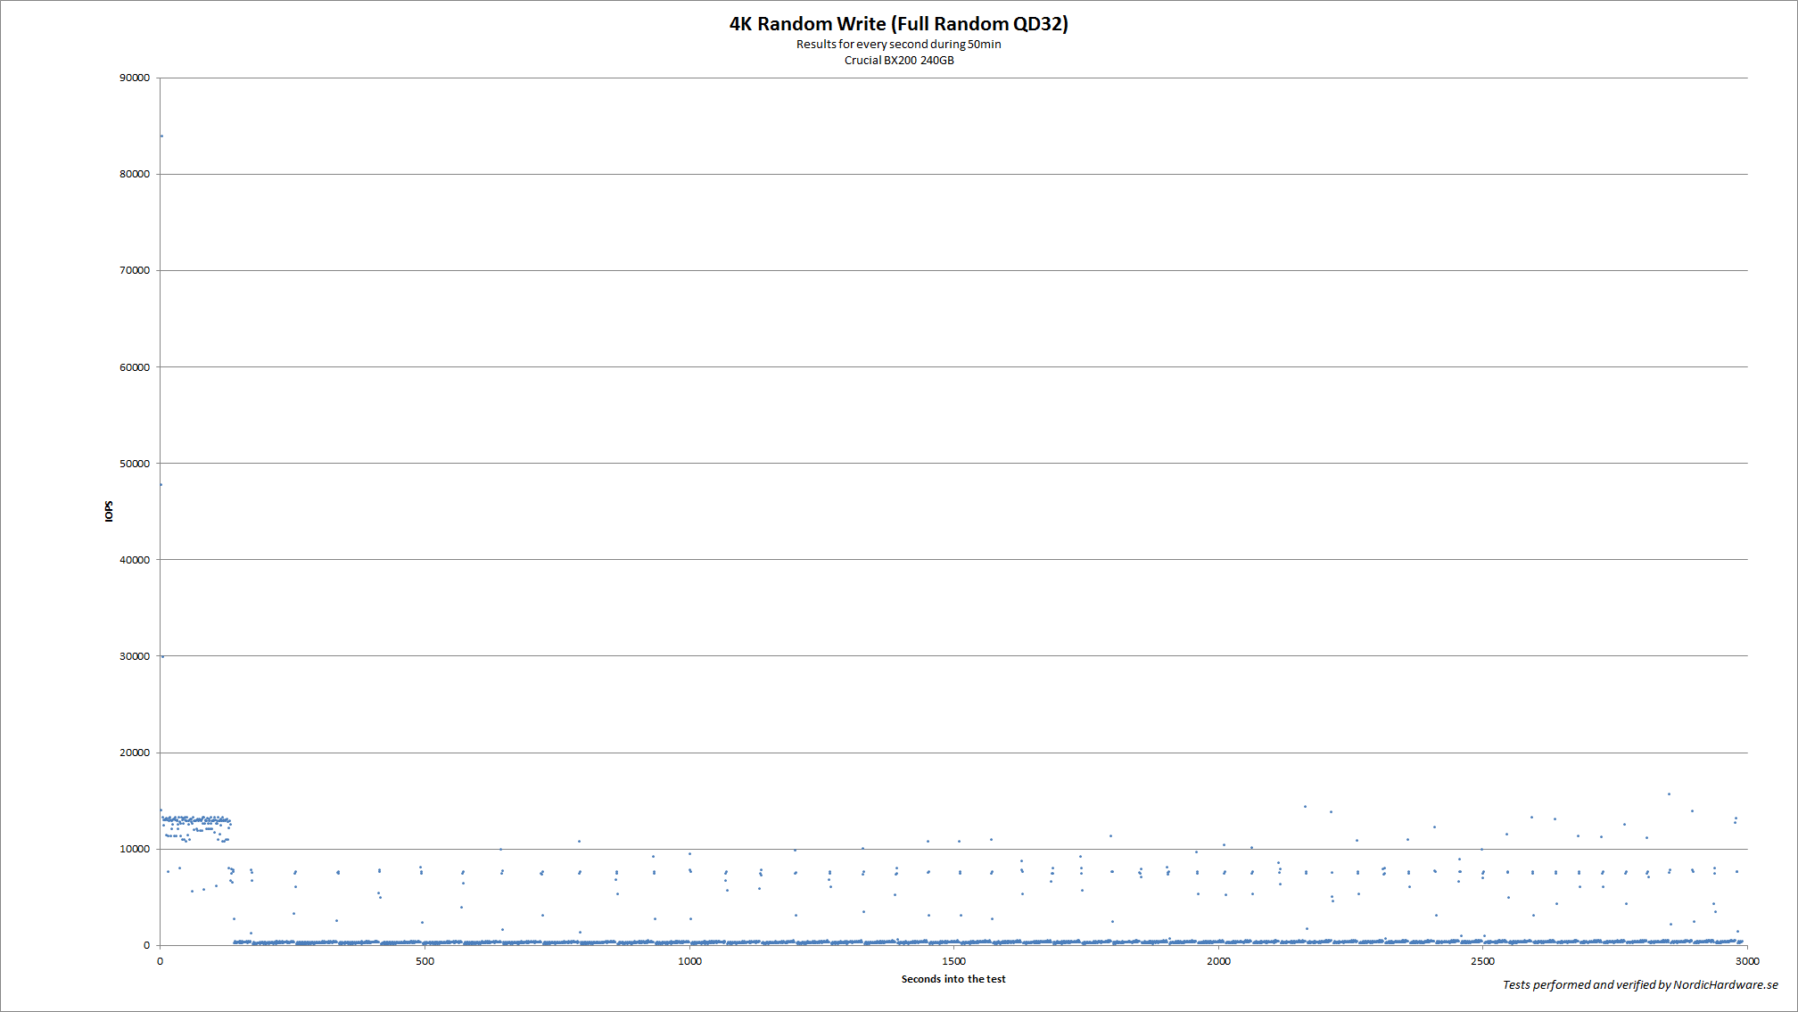Viewport: 1798px width, 1012px height.
Task: Click the 90000 y-axis label
Action: pyautogui.click(x=135, y=78)
